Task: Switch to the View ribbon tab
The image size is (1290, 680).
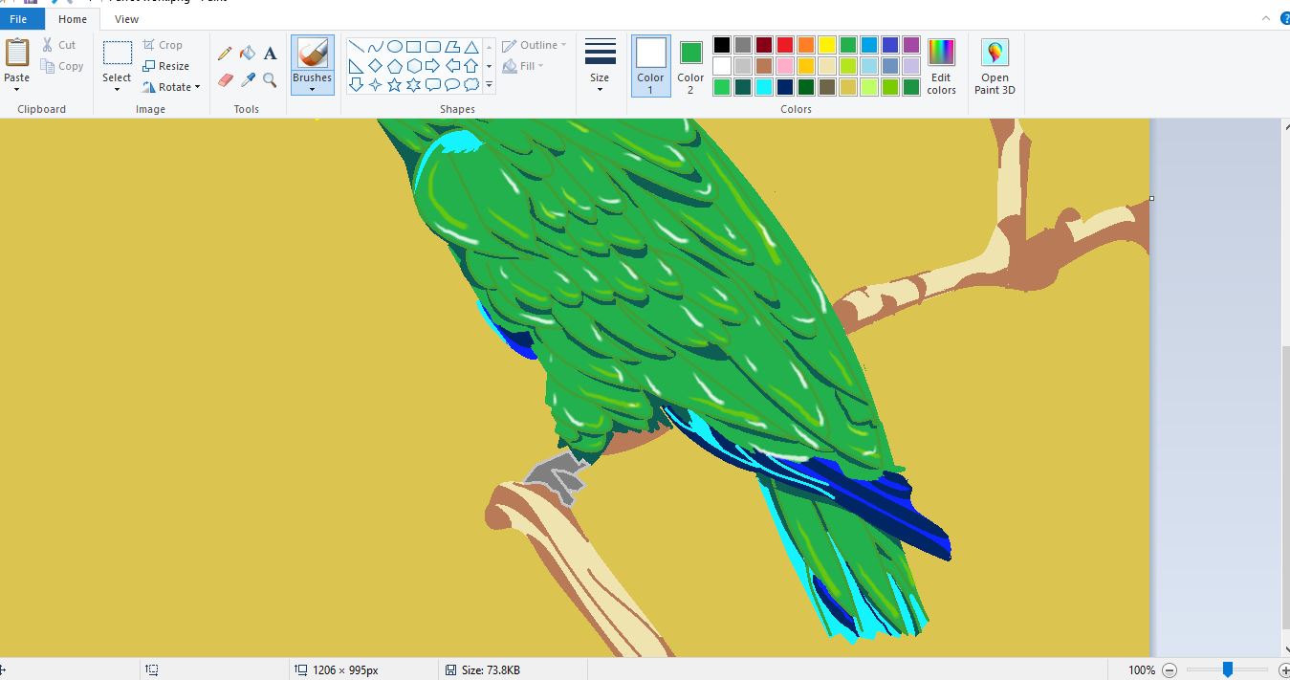Action: [126, 19]
